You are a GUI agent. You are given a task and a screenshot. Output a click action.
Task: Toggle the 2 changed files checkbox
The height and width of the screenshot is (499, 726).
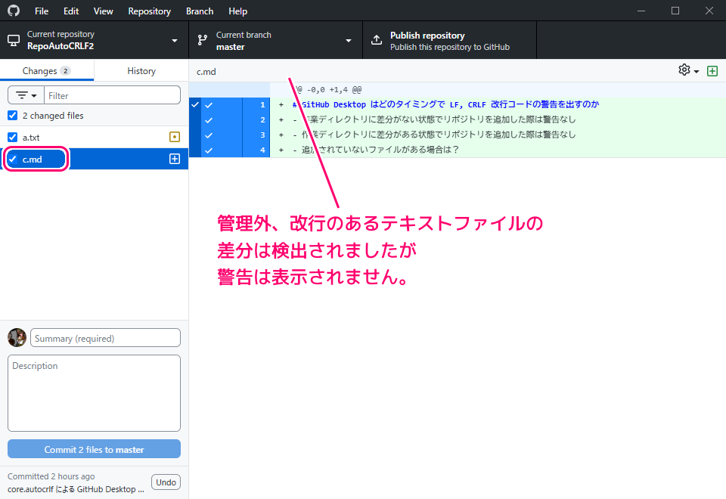(12, 116)
